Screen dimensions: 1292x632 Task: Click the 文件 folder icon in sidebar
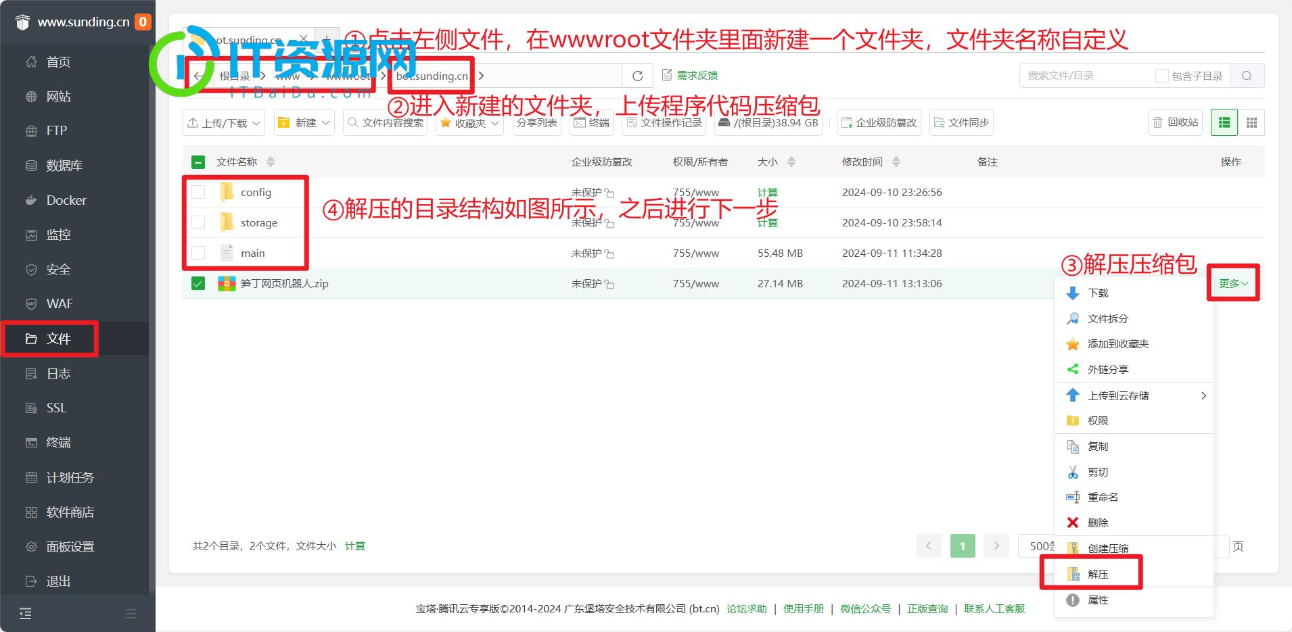click(31, 339)
